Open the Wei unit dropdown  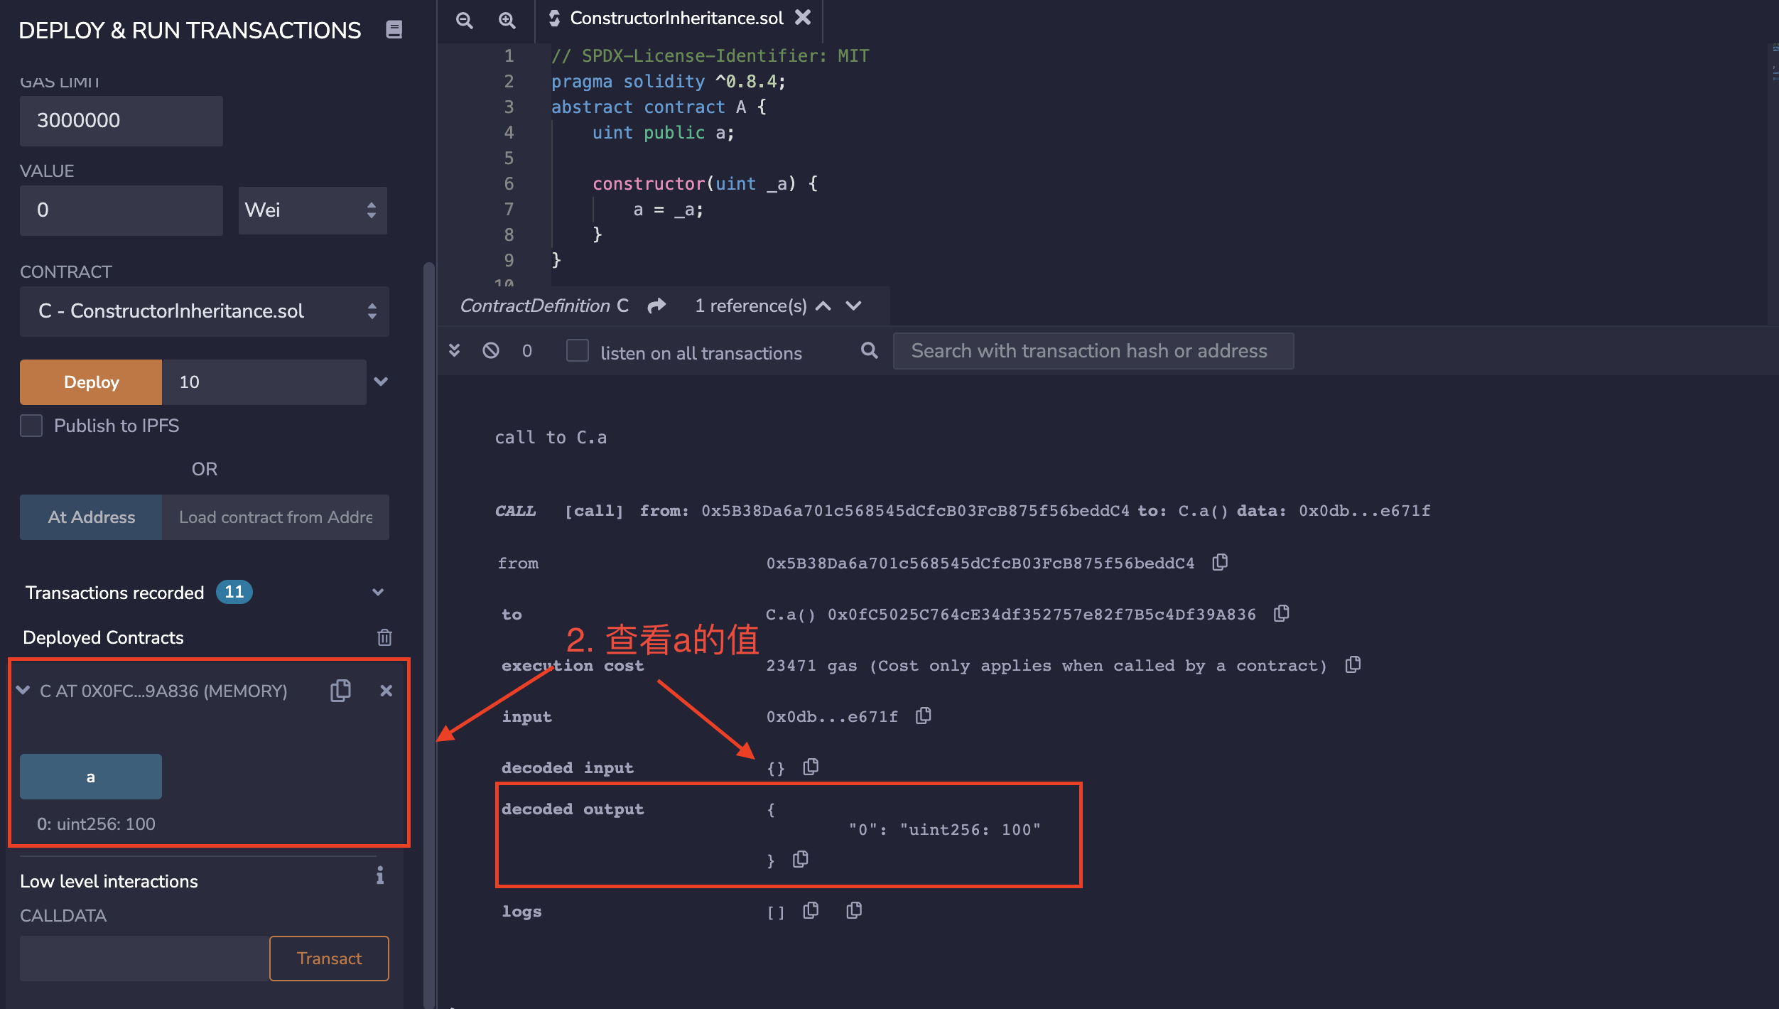tap(313, 210)
